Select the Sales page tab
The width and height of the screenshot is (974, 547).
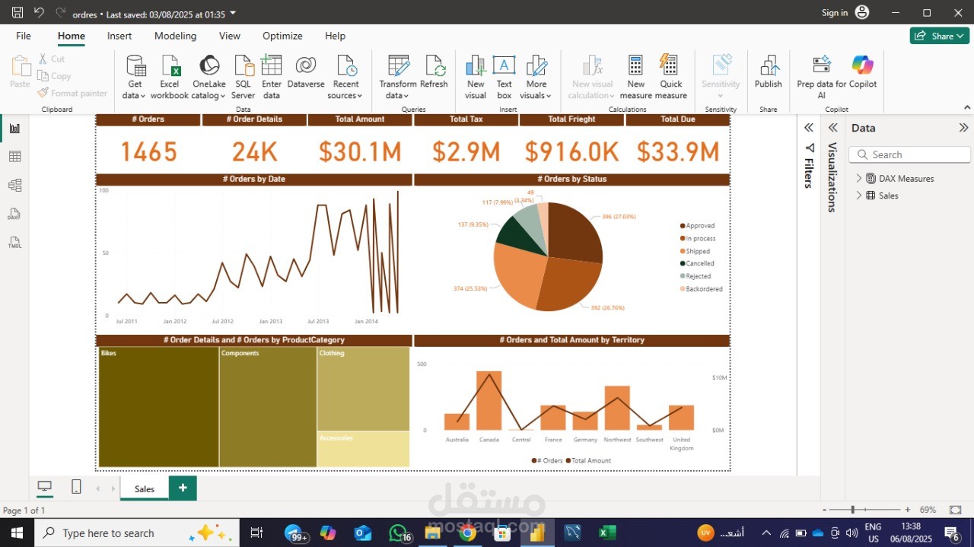tap(145, 488)
